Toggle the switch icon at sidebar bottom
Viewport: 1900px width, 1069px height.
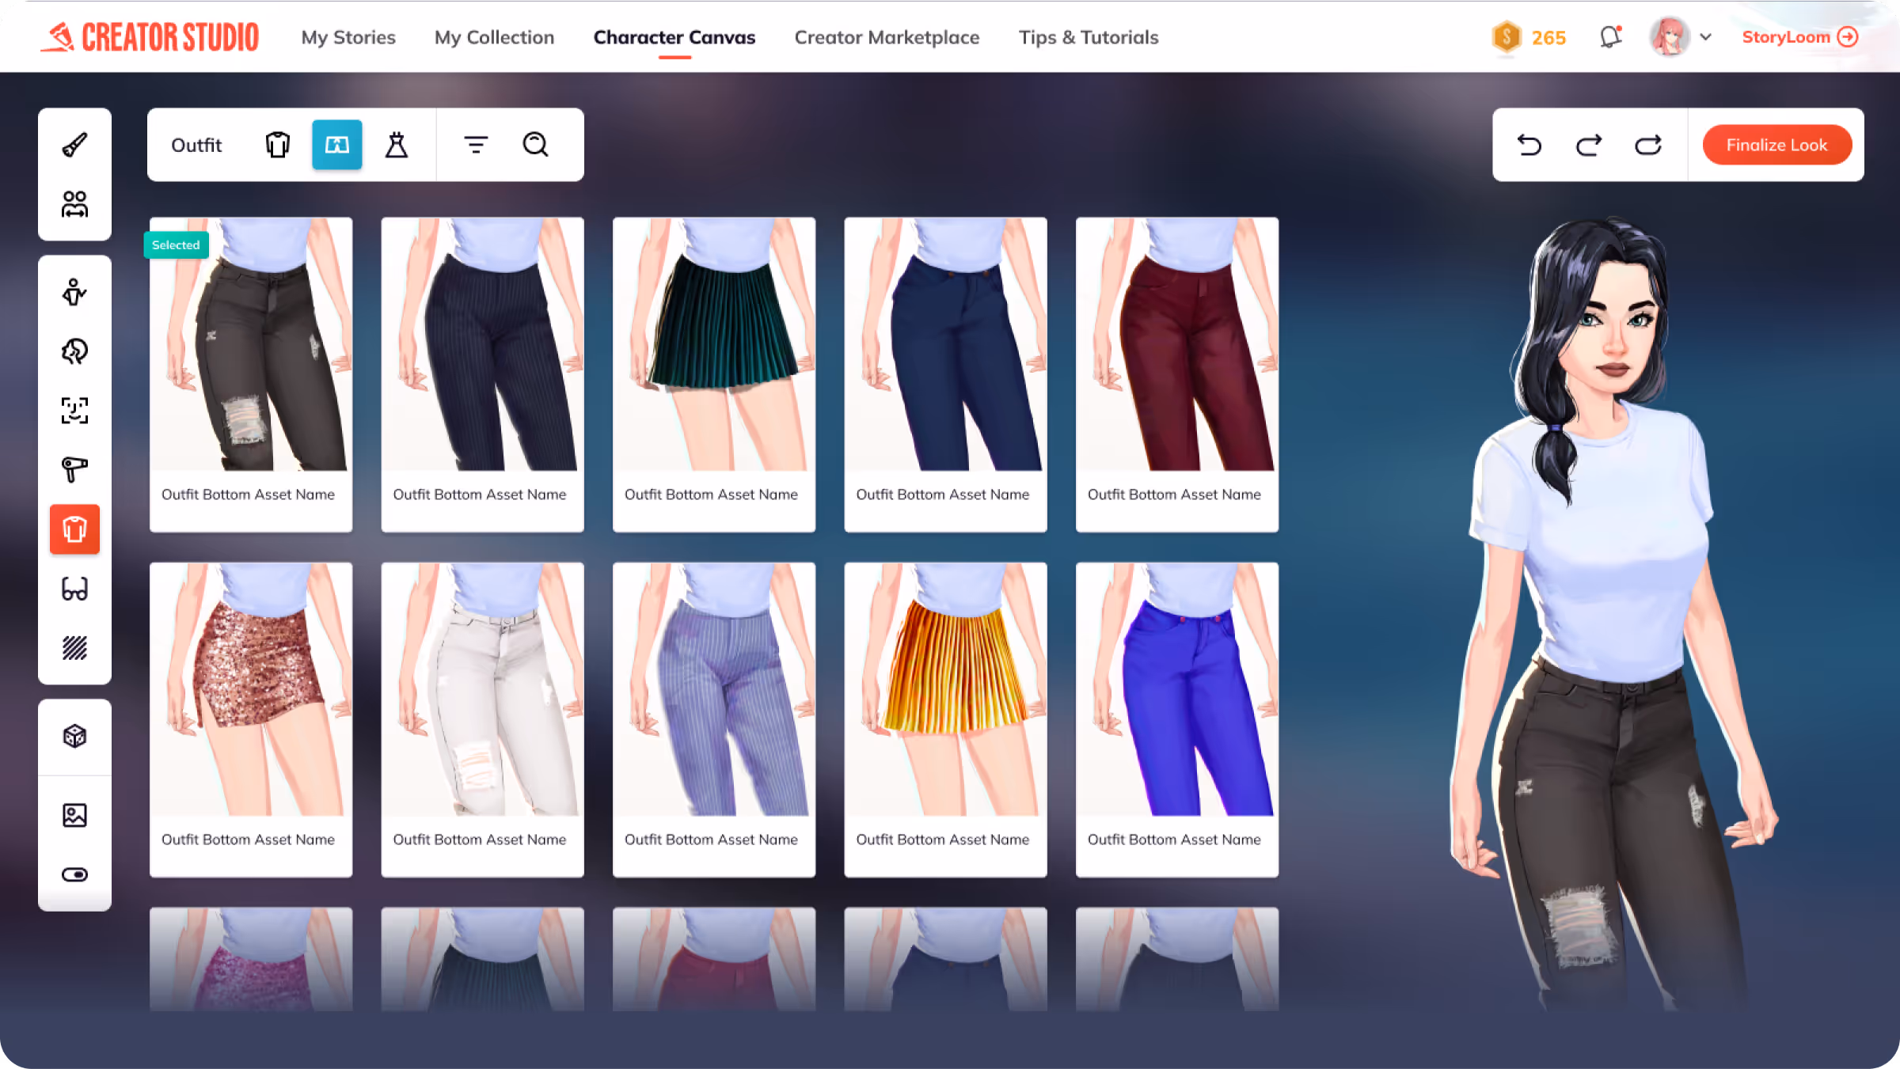coord(74,874)
